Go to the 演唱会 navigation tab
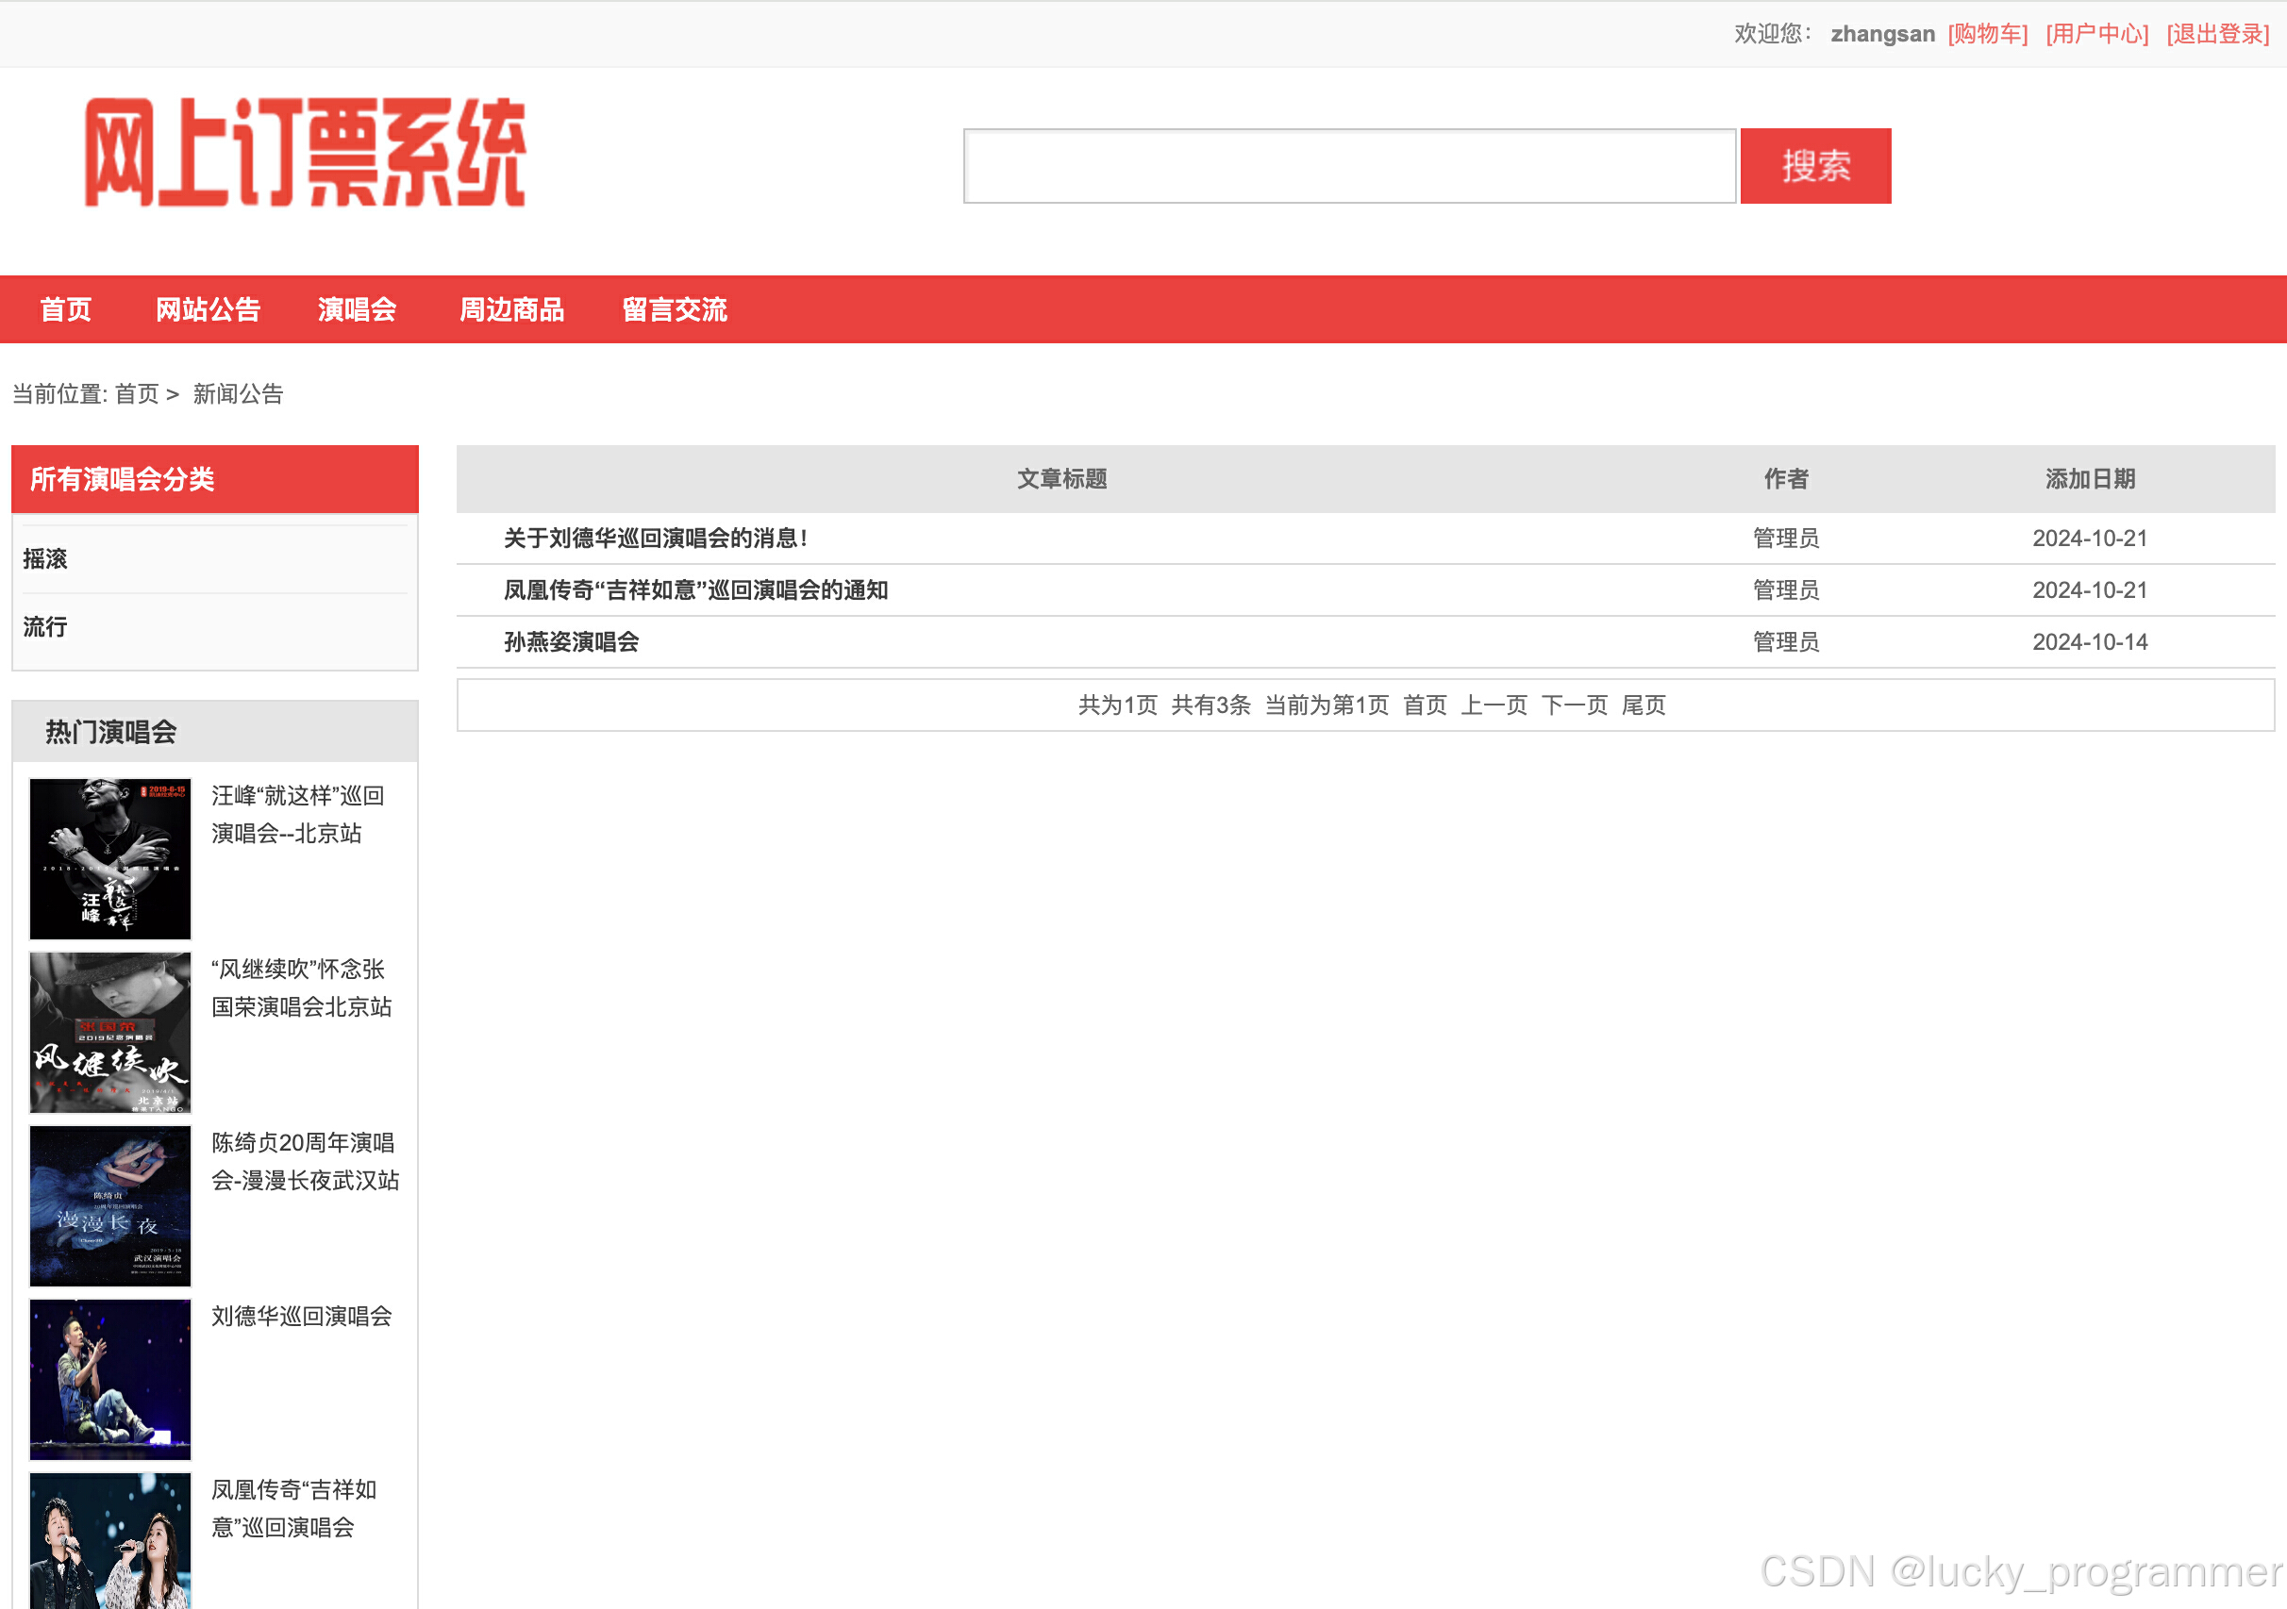This screenshot has height=1609, width=2287. (357, 309)
